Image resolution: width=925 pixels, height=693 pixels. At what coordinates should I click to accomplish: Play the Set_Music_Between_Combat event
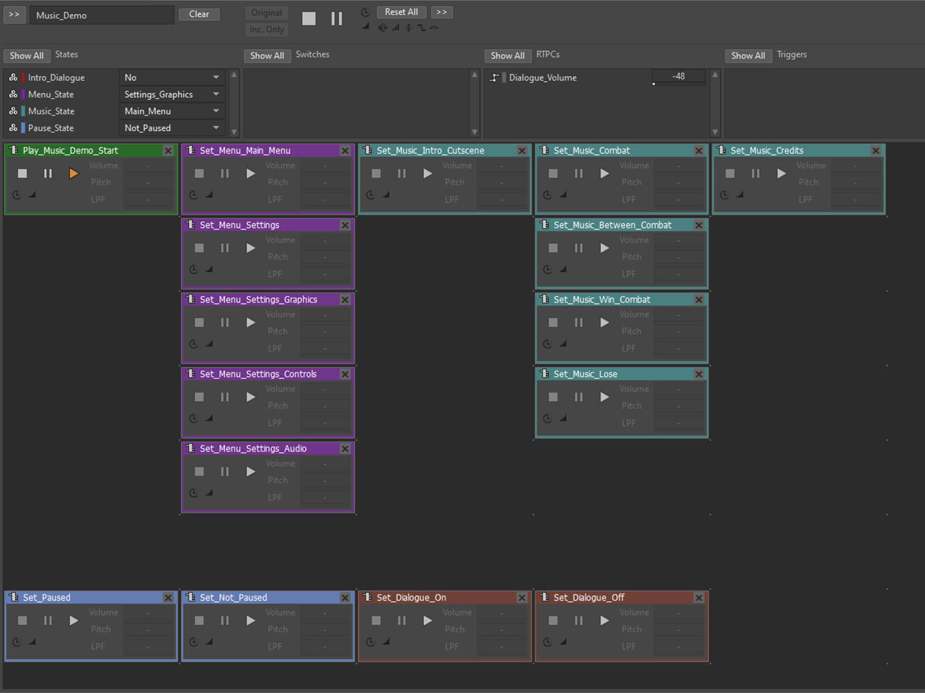point(604,248)
